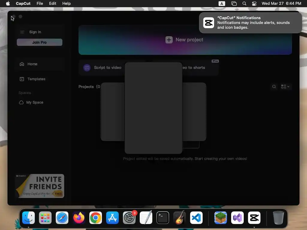
Task: Launch Safari from the Dock
Action: tap(62, 218)
